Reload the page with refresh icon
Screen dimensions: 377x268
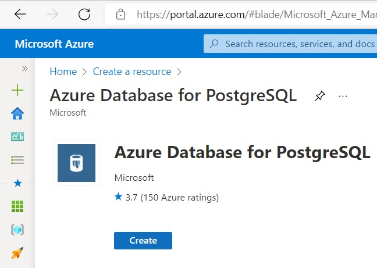(84, 15)
